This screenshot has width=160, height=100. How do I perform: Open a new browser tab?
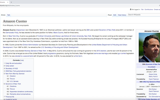(11, 2)
